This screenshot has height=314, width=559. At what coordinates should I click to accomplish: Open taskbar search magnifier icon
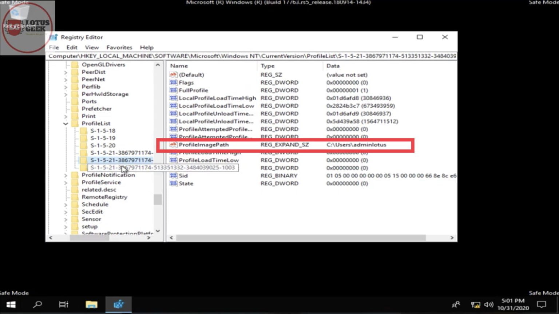tap(37, 305)
